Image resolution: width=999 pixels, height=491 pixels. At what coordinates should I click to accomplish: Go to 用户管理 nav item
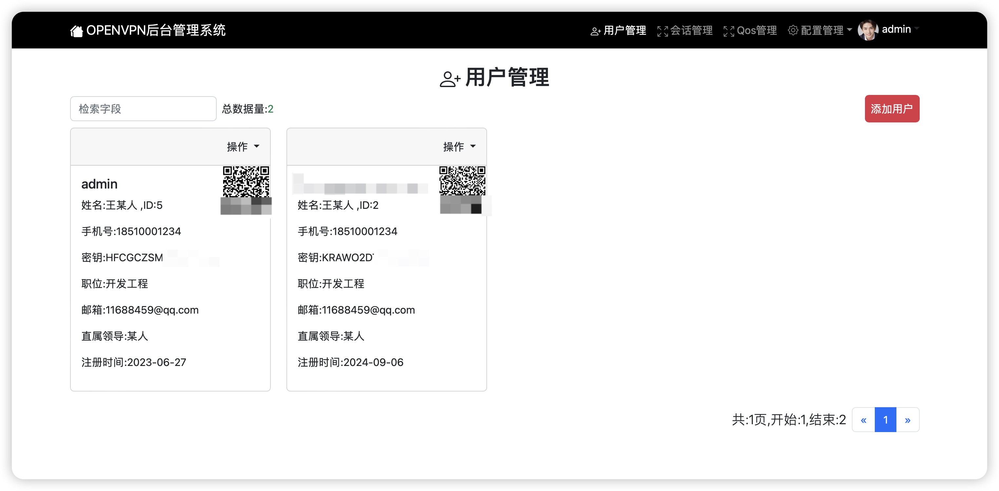point(624,30)
